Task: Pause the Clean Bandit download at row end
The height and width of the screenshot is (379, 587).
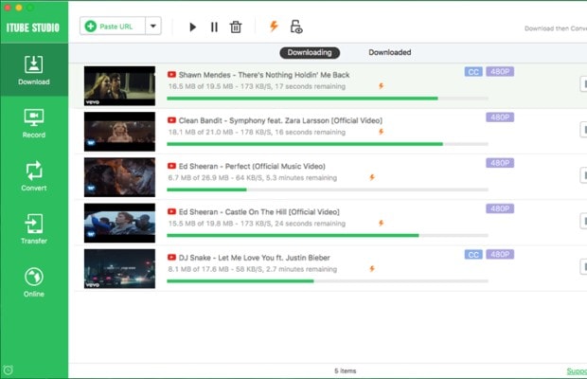Action: (x=583, y=130)
